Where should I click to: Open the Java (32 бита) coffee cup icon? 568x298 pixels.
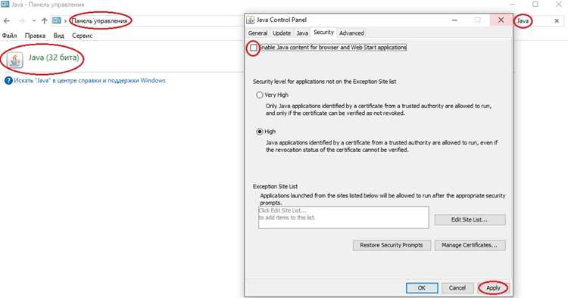point(15,60)
